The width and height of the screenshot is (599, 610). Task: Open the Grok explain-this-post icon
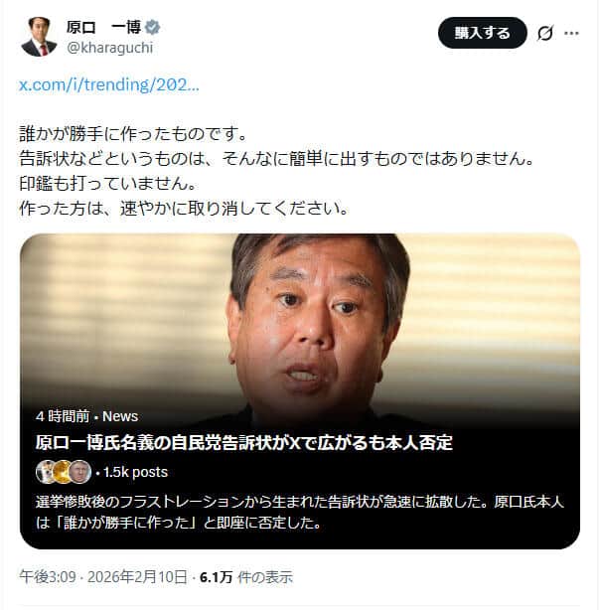[545, 34]
